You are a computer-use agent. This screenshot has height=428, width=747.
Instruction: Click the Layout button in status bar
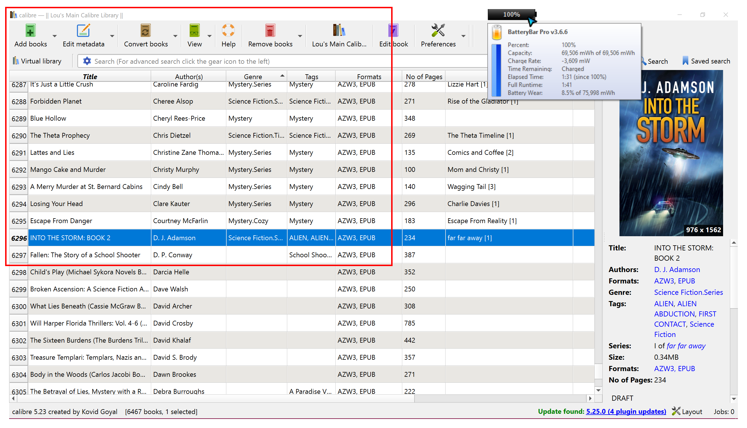click(x=687, y=411)
